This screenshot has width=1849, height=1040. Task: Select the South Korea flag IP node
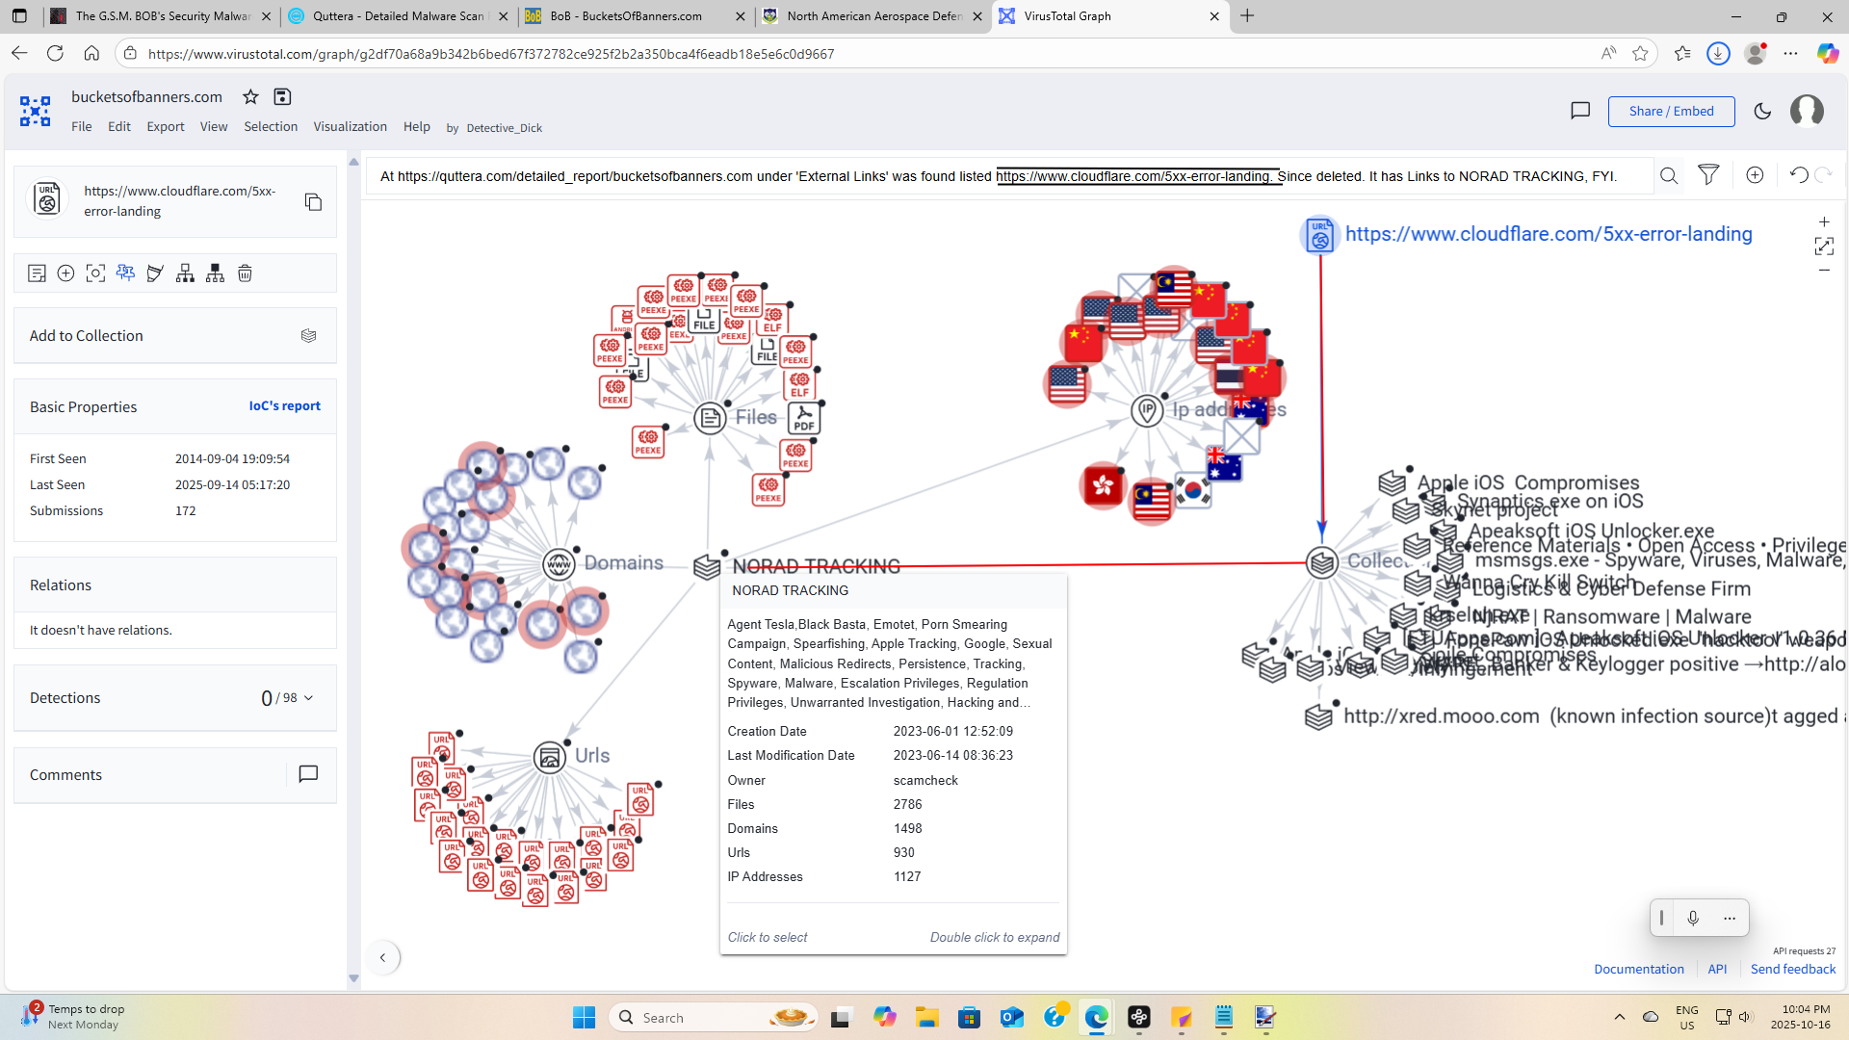click(x=1193, y=490)
